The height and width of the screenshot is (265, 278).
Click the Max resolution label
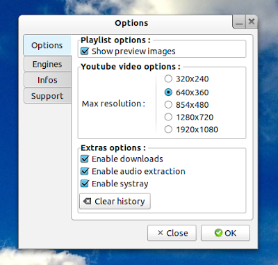point(113,104)
